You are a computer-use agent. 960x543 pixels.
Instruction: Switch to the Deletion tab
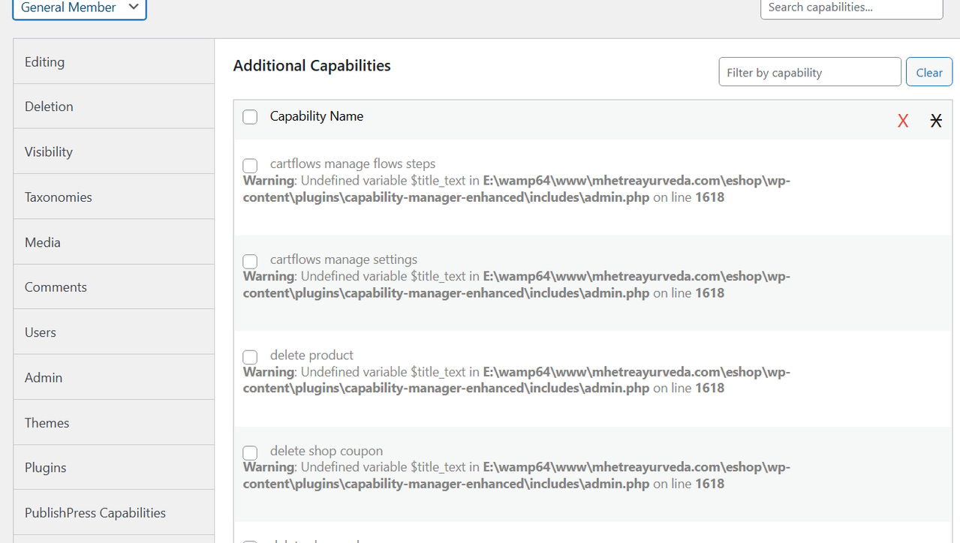pos(114,106)
